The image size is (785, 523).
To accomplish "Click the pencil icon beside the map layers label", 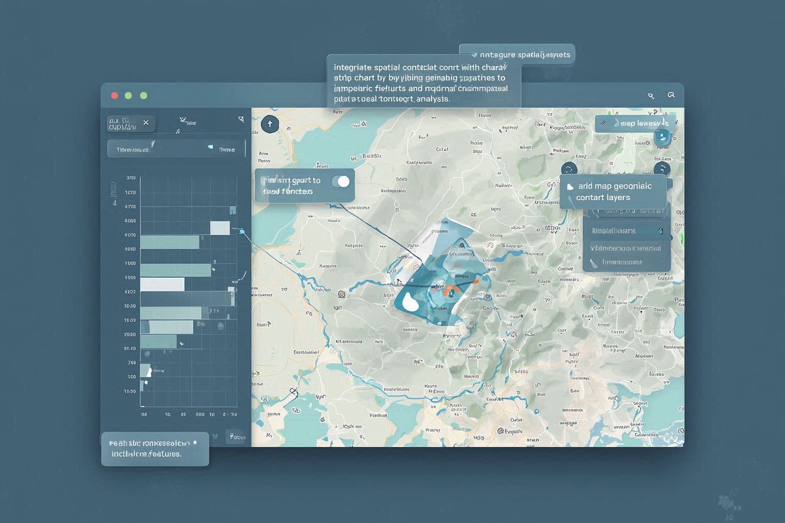I will 604,122.
